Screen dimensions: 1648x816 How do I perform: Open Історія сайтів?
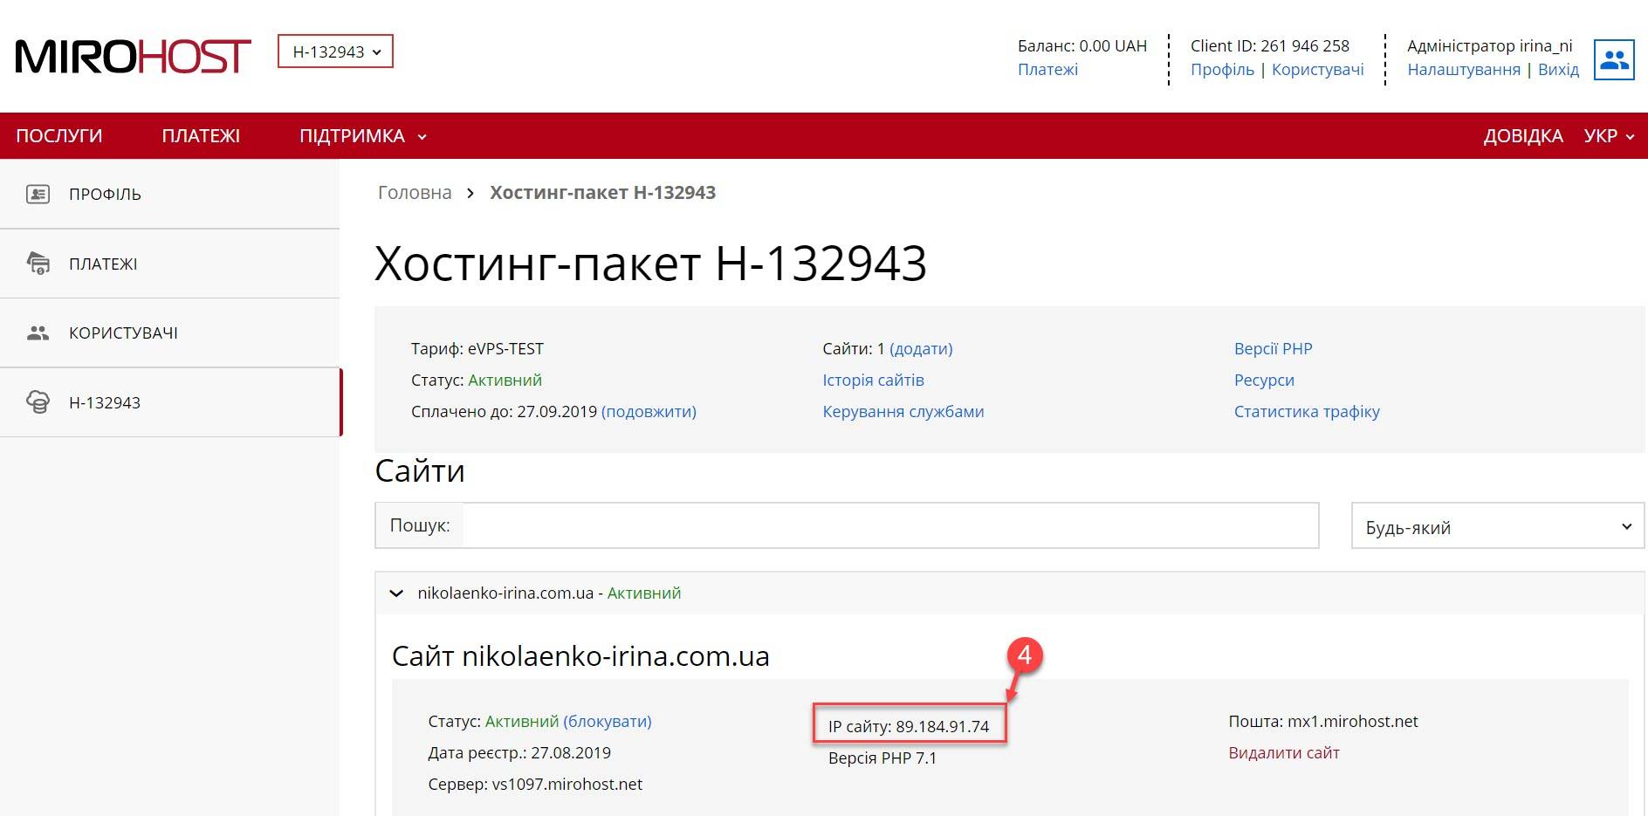(873, 381)
